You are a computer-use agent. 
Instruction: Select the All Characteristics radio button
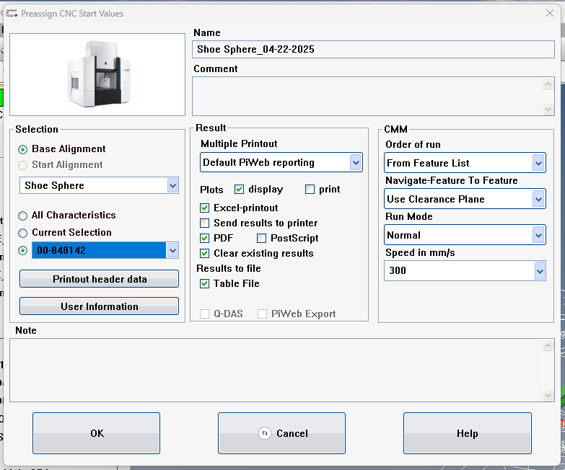pos(22,216)
